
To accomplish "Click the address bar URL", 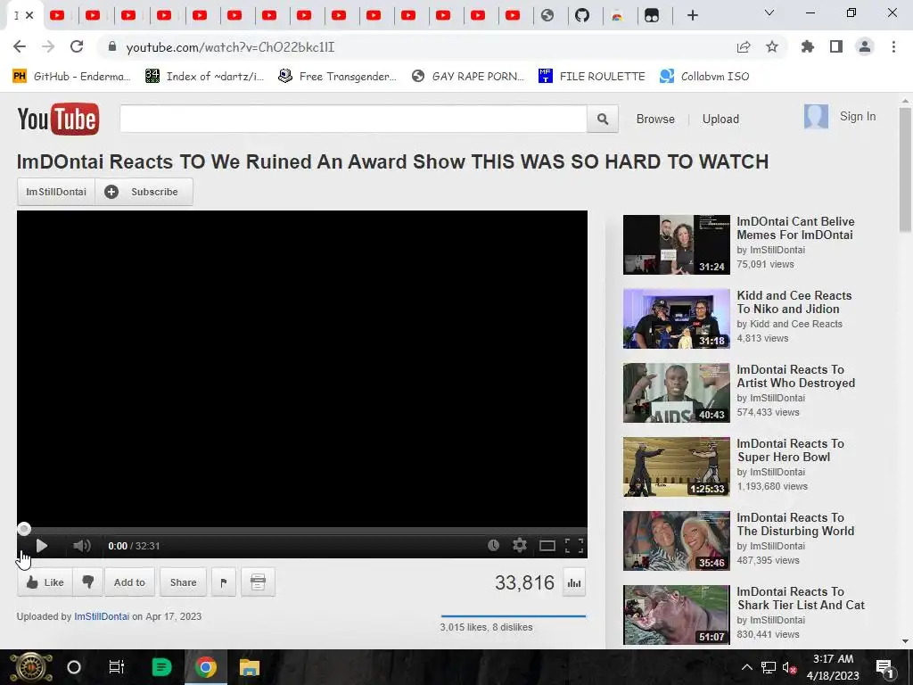I will 230,47.
